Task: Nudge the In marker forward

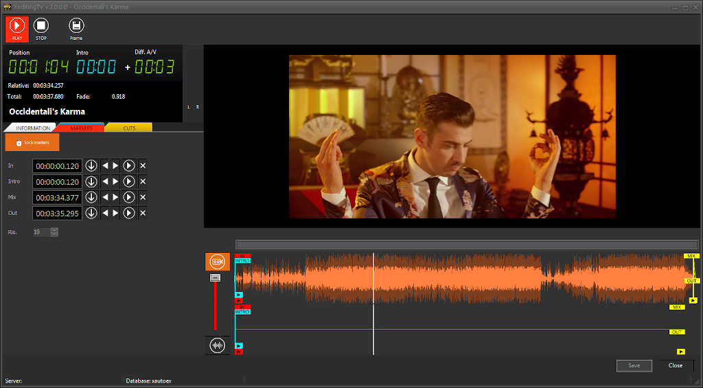Action: click(115, 166)
